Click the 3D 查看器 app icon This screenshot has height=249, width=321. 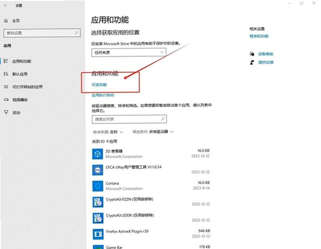(x=98, y=154)
